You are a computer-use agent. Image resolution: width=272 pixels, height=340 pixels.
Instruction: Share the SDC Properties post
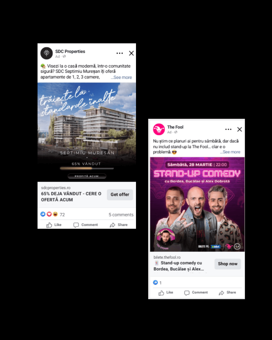pos(119,225)
